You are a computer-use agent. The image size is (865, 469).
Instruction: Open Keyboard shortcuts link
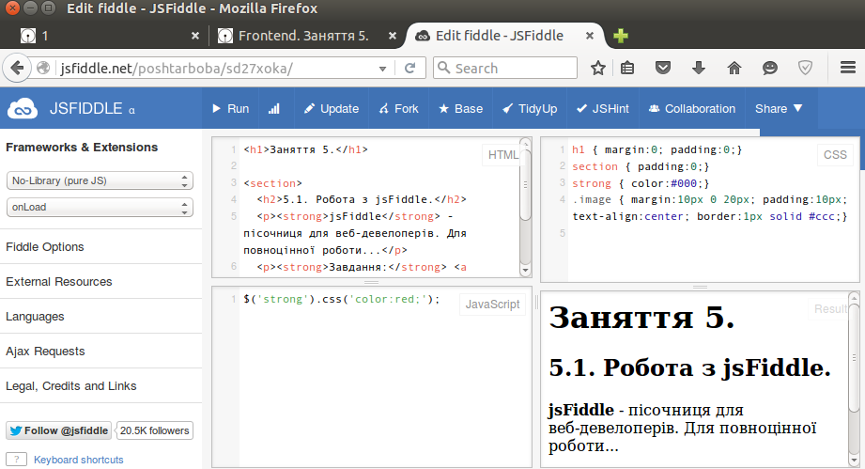pos(78,460)
